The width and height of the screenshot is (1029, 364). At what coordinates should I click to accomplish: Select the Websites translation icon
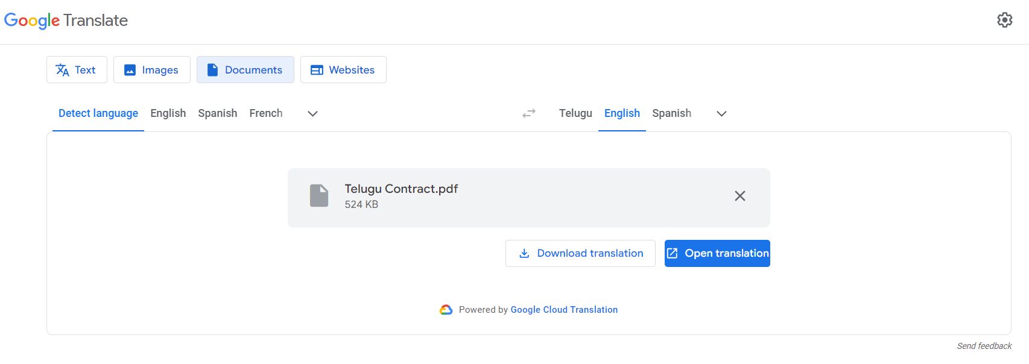[316, 69]
